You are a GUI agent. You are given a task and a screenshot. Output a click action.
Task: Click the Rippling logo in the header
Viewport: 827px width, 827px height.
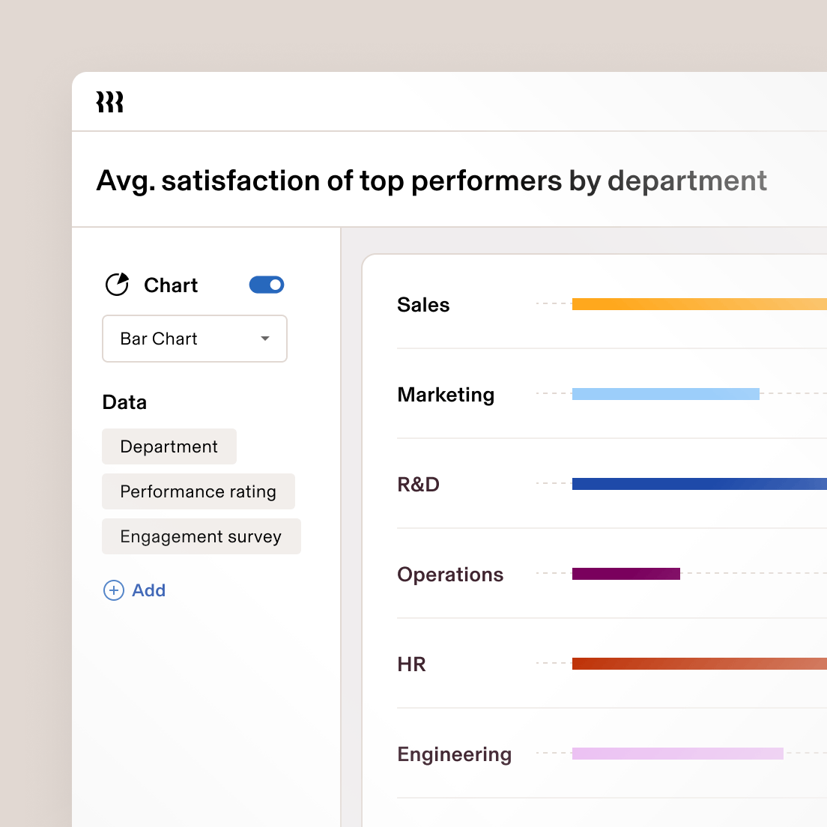point(110,102)
